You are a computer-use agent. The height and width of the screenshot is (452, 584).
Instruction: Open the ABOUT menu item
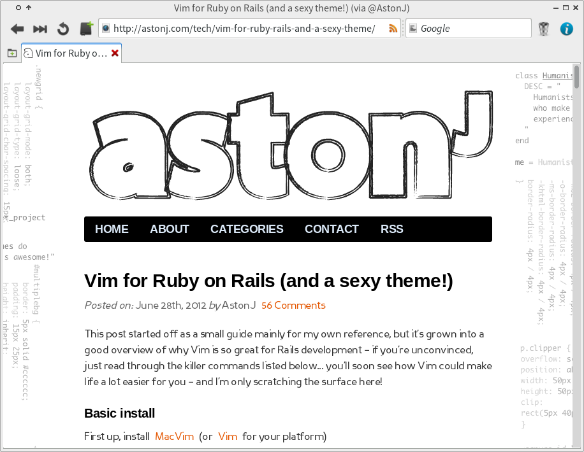(170, 229)
